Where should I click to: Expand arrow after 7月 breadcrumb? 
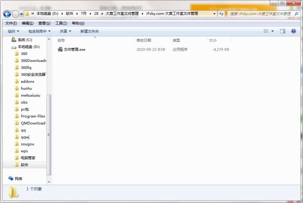coord(90,14)
